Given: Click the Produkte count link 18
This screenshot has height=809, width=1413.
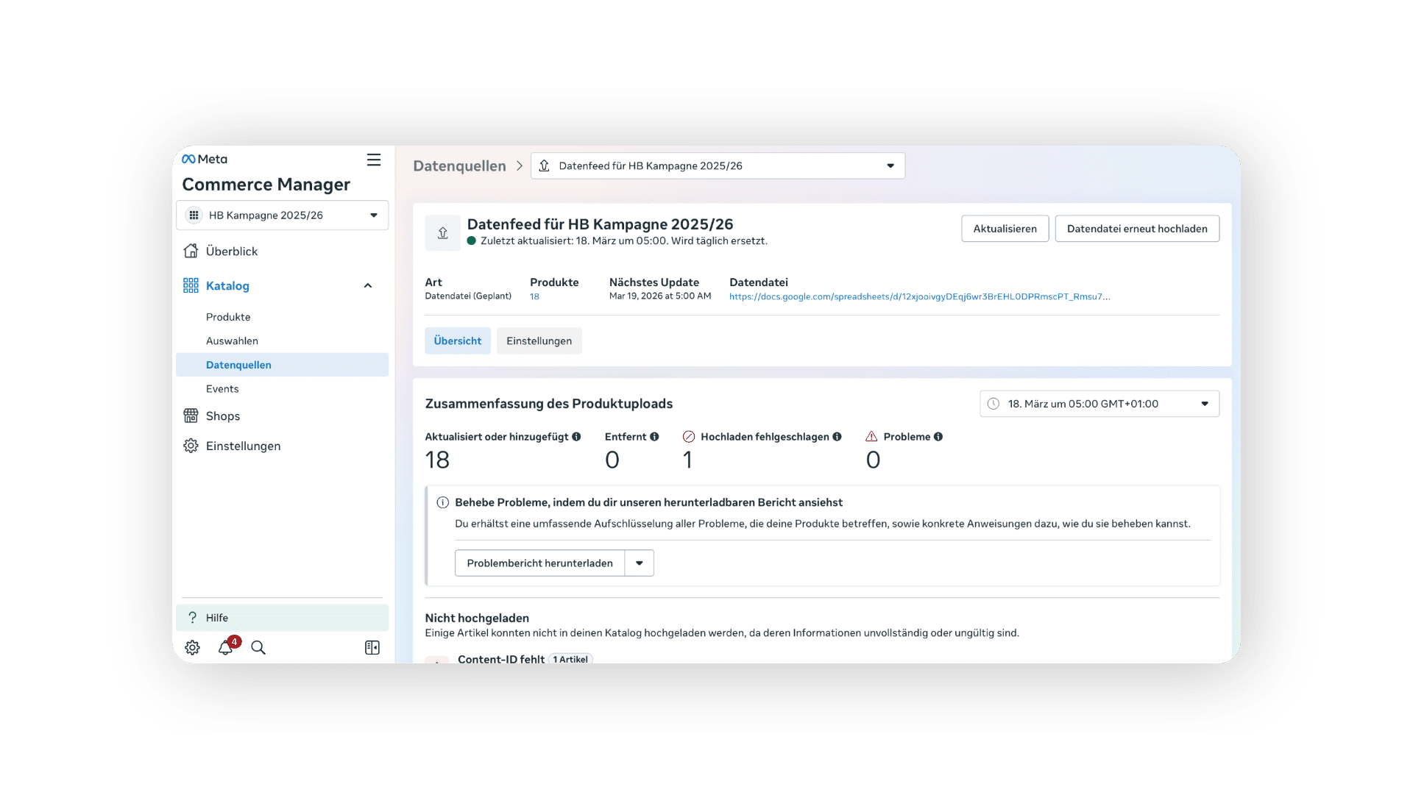Looking at the screenshot, I should point(534,296).
